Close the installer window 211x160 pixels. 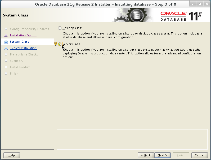tap(207, 4)
